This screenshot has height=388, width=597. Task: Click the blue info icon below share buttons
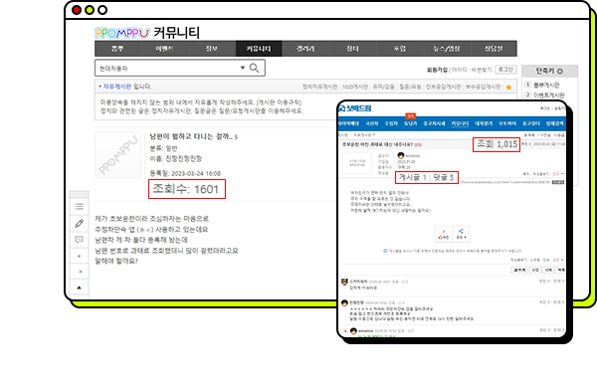point(385,251)
